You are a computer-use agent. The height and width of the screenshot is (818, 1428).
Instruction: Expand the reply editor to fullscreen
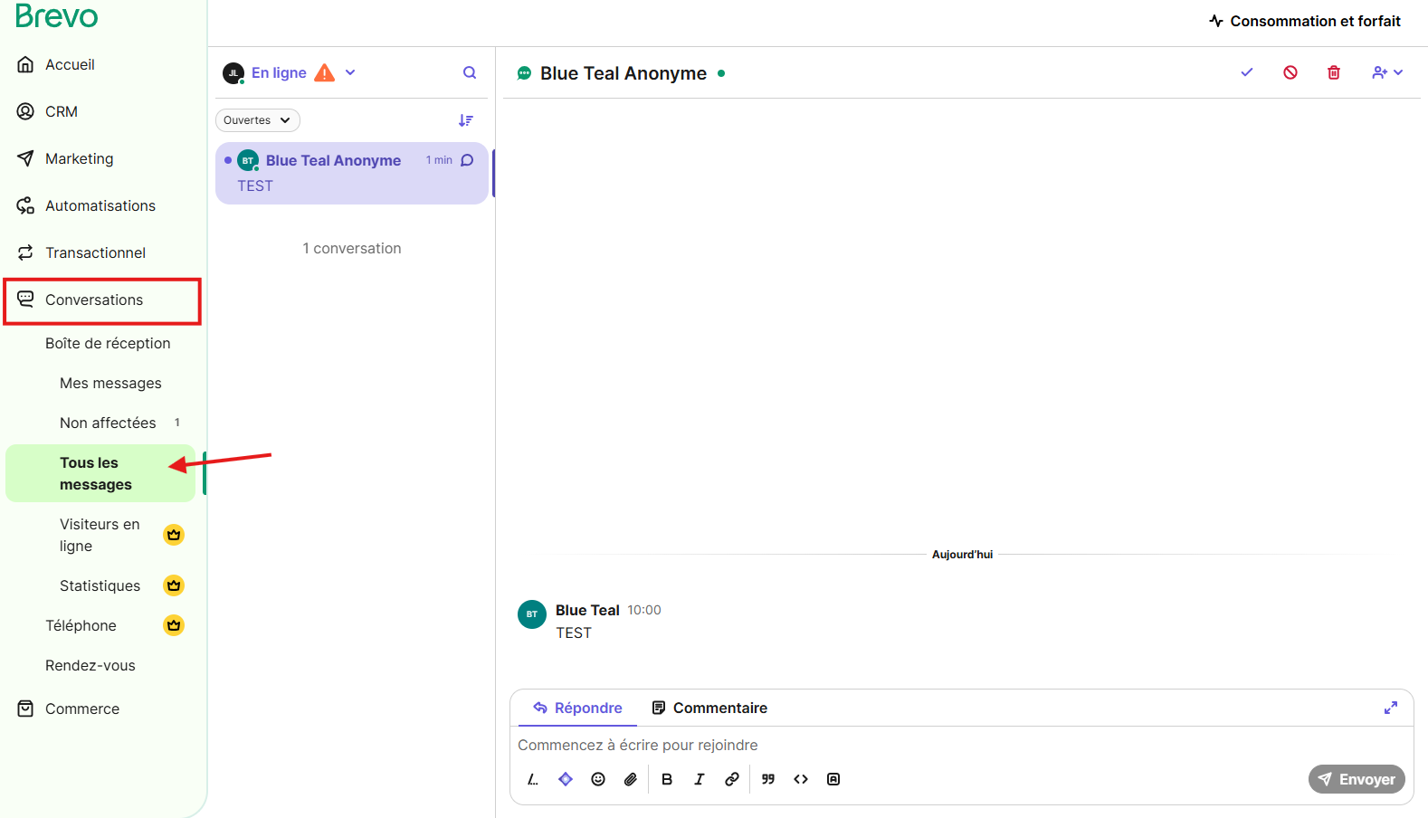[x=1390, y=708]
